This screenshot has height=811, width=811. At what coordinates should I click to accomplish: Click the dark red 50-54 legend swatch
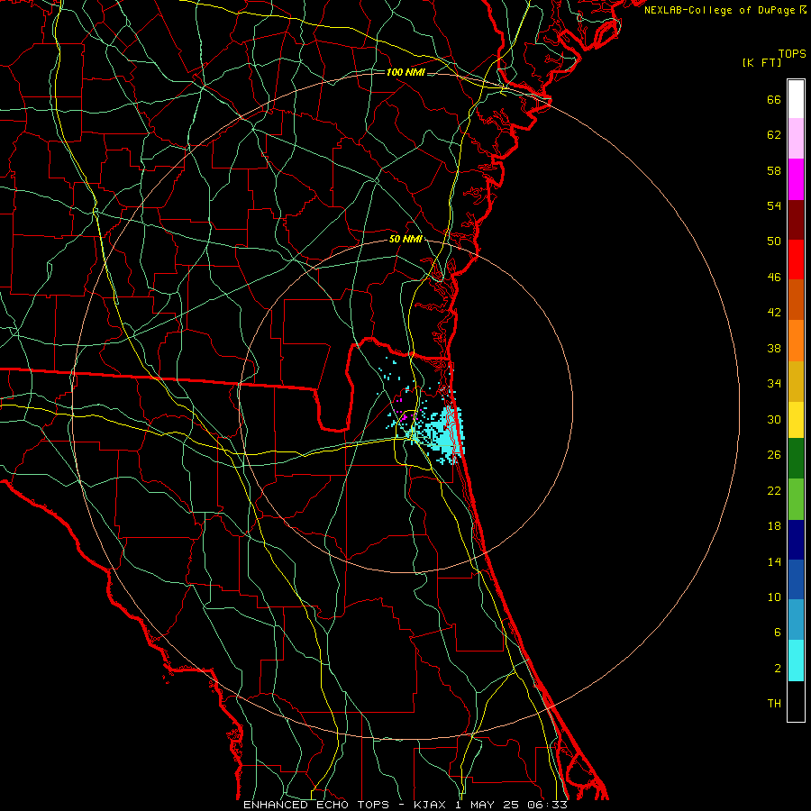[x=796, y=219]
